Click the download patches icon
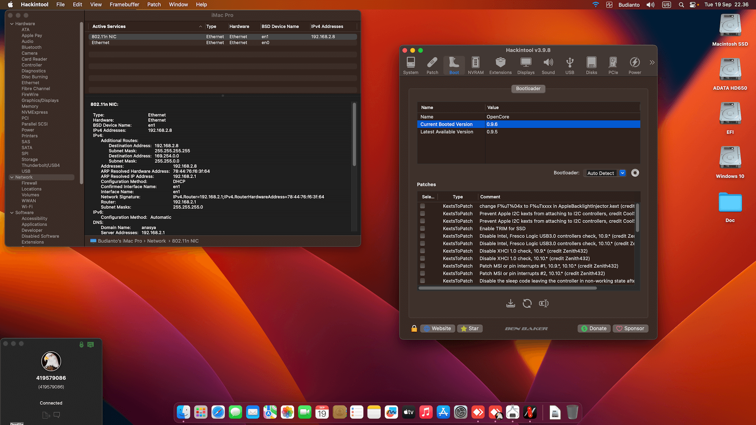This screenshot has width=756, height=425. 510,303
